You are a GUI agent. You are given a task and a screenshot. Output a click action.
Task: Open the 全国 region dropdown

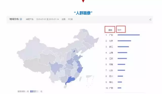coord(63,19)
